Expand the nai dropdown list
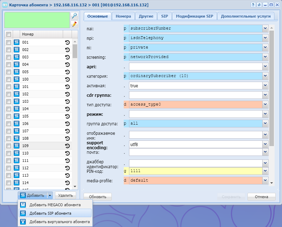This screenshot has width=282, height=227. 265,28
